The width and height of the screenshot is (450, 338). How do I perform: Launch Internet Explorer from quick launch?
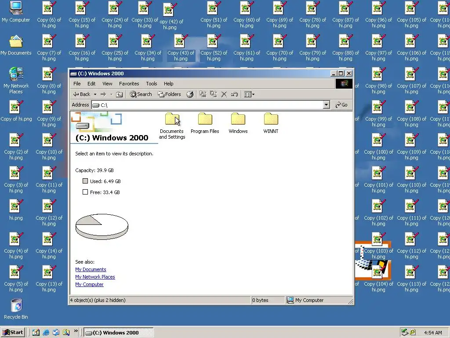[x=46, y=333]
